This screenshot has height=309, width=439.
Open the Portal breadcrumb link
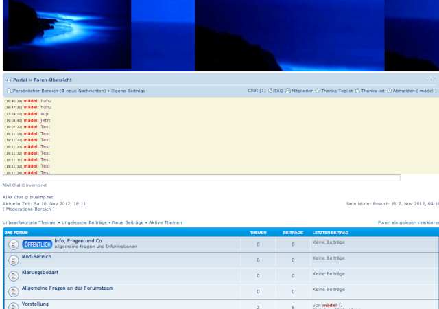(x=20, y=80)
